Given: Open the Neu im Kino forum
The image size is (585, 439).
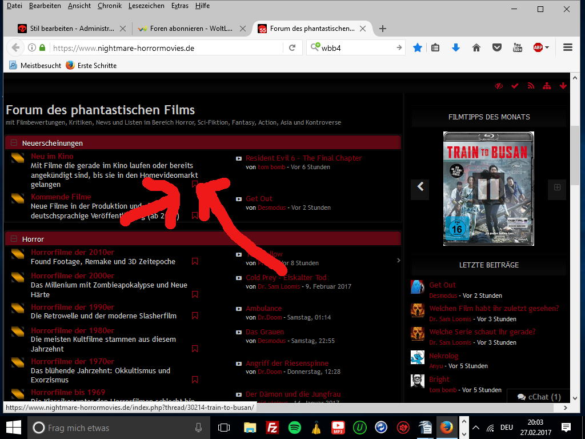Looking at the screenshot, I should [52, 156].
